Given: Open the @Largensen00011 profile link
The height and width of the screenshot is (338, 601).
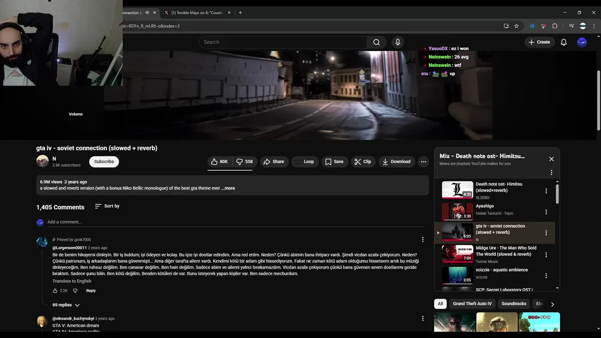Looking at the screenshot, I should tap(69, 248).
